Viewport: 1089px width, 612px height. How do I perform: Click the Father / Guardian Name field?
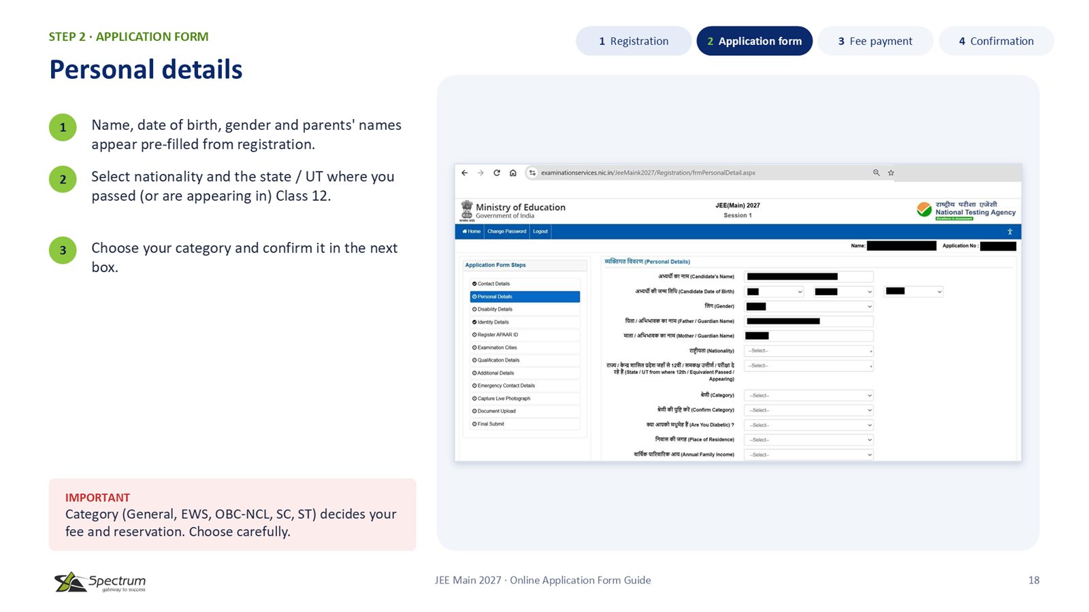[809, 321]
